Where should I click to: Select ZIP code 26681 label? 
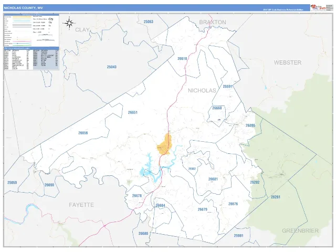click(213, 179)
